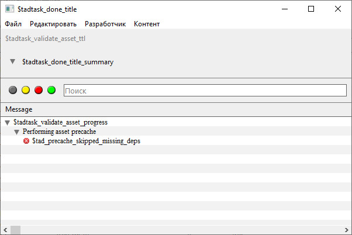
Task: Toggle the yellow warning filter circle
Action: (26, 90)
